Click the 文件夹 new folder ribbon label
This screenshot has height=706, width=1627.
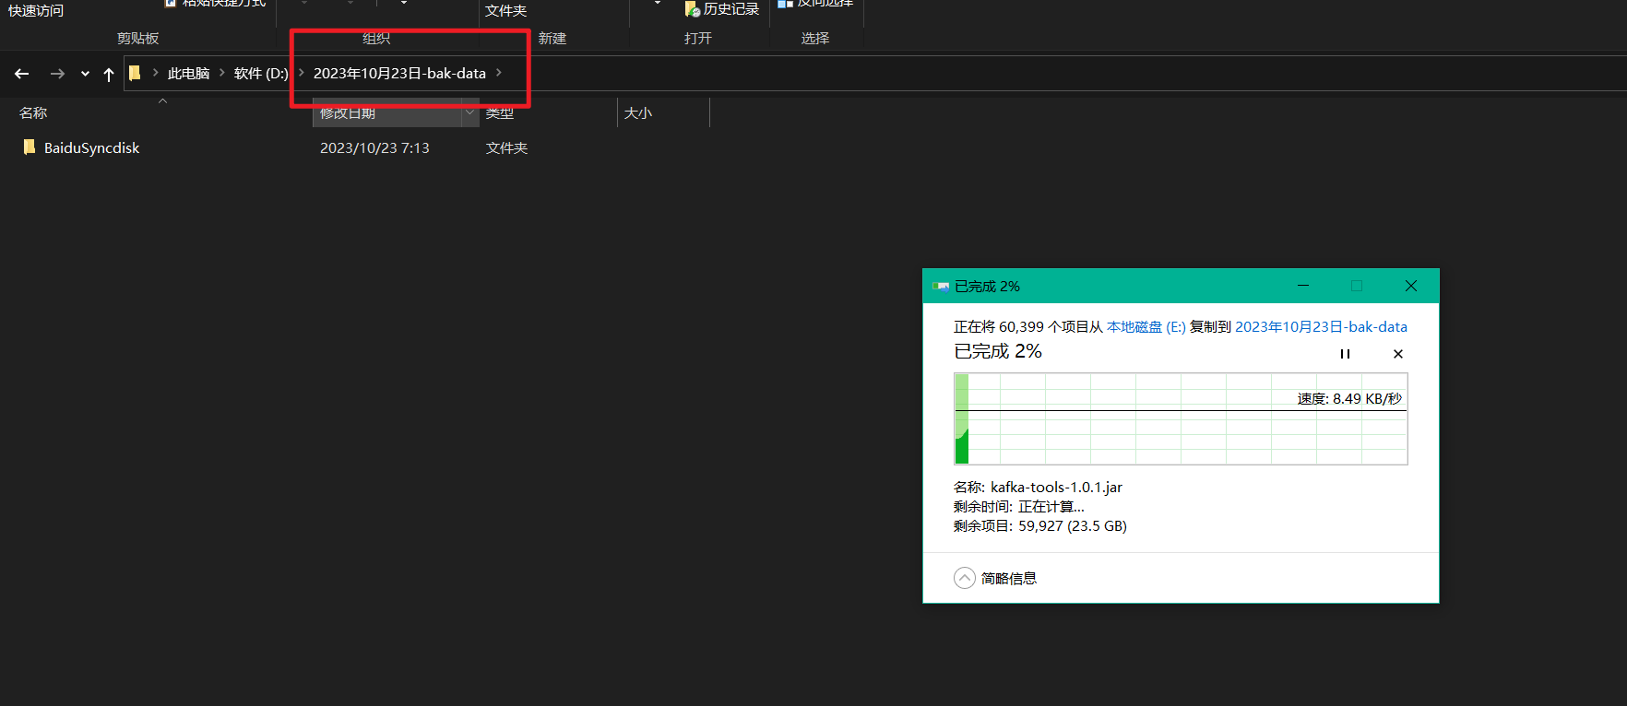505,10
